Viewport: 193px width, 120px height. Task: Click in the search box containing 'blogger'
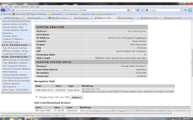[x=165, y=10]
